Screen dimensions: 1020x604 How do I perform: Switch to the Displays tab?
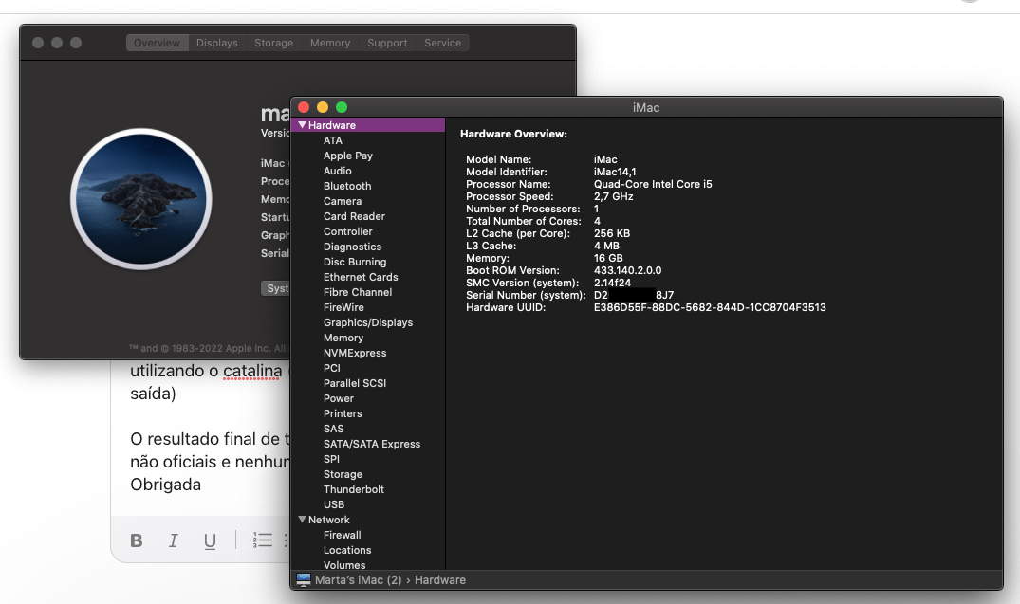216,43
